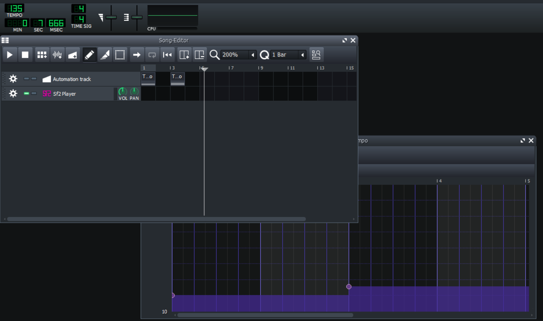The height and width of the screenshot is (321, 543).
Task: Toggle auto-scrolling arrow button
Action: click(x=137, y=55)
